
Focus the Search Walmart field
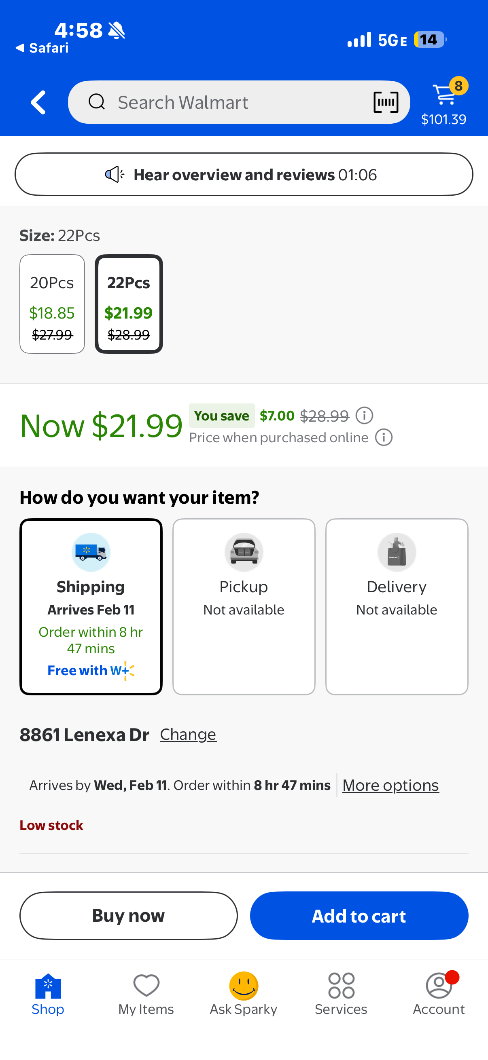pyautogui.click(x=231, y=102)
